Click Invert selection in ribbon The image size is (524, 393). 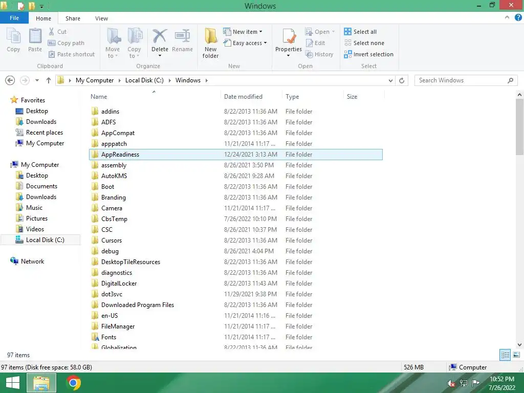368,54
